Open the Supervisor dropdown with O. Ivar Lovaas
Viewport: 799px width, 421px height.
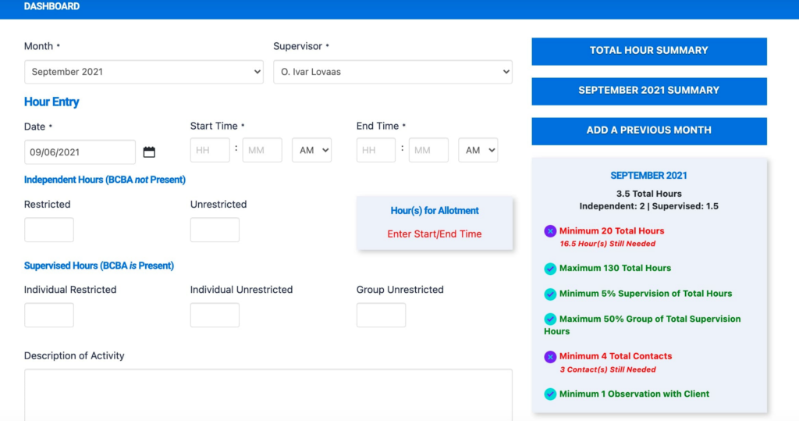pyautogui.click(x=392, y=72)
